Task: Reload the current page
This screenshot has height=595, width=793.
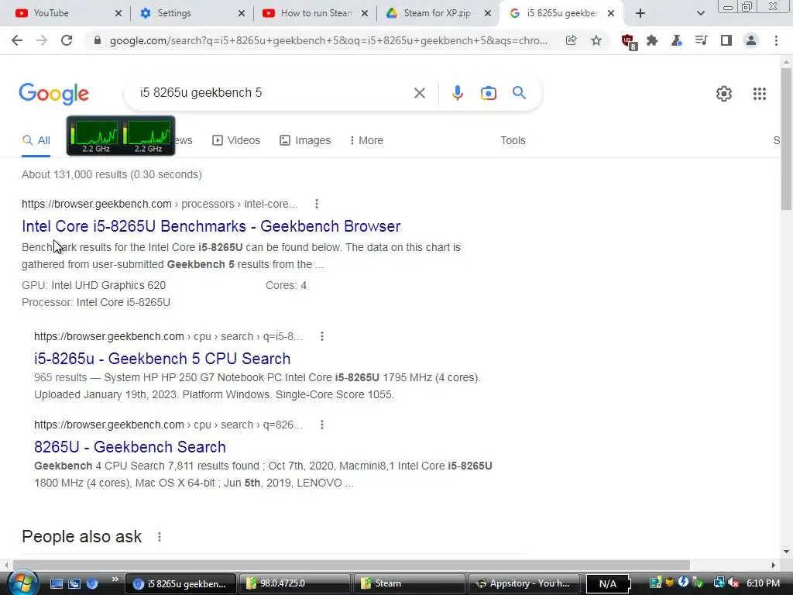Action: (x=67, y=40)
